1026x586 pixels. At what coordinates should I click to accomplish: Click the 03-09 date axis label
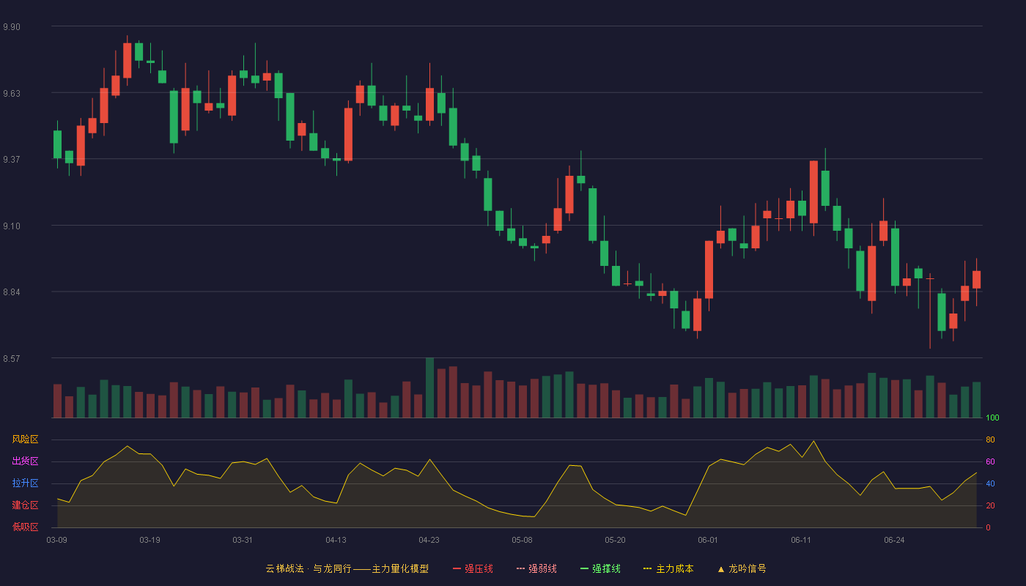57,540
